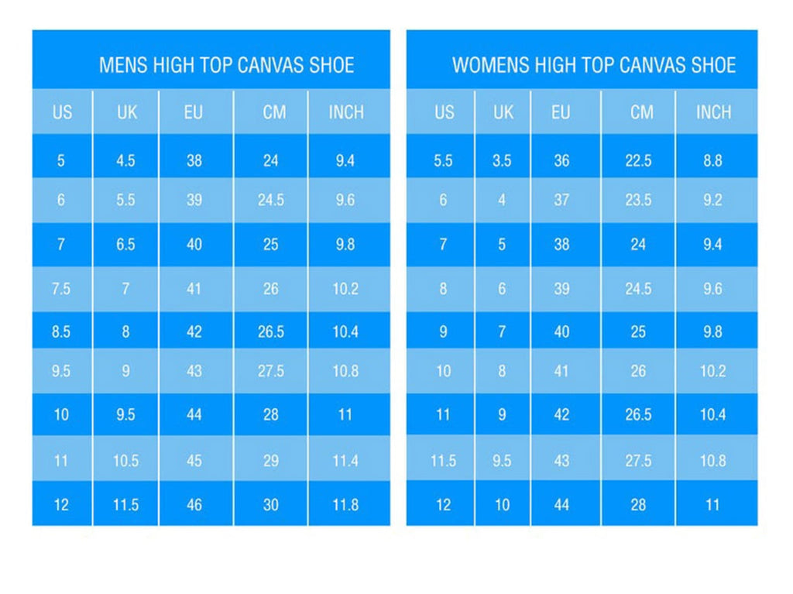The height and width of the screenshot is (594, 793).
Task: Click the mens 30 CM cell
Action: coord(271,505)
